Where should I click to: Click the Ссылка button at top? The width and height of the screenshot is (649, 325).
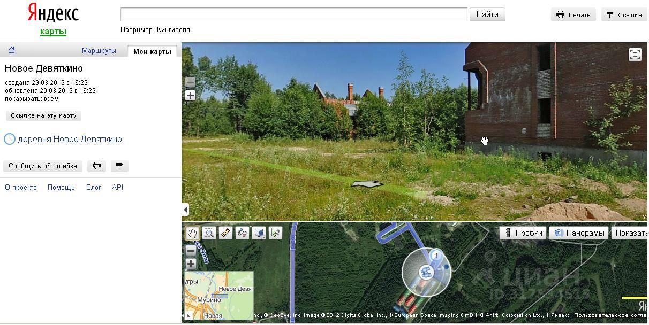tap(624, 15)
